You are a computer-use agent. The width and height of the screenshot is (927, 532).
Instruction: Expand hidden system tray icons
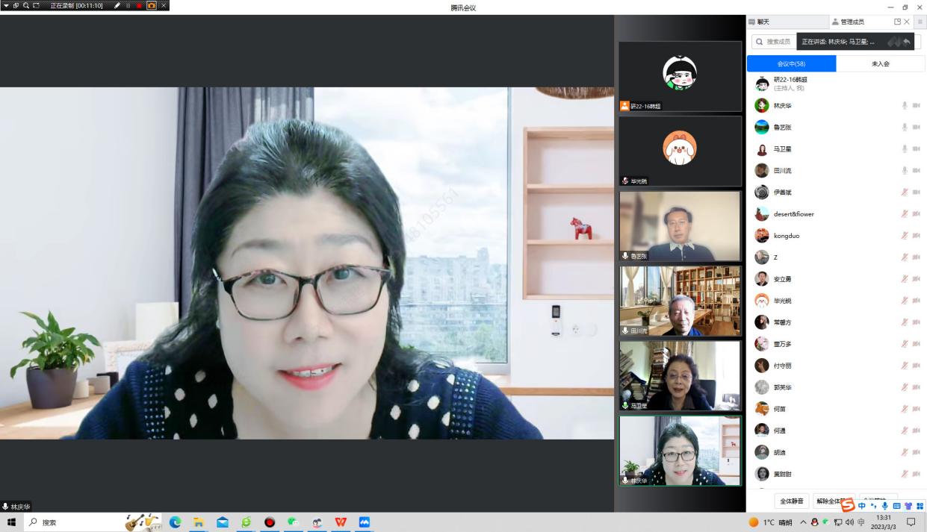pos(803,522)
